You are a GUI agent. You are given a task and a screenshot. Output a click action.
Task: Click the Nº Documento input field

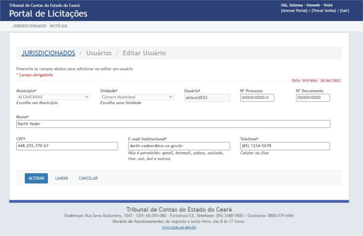[313, 98]
